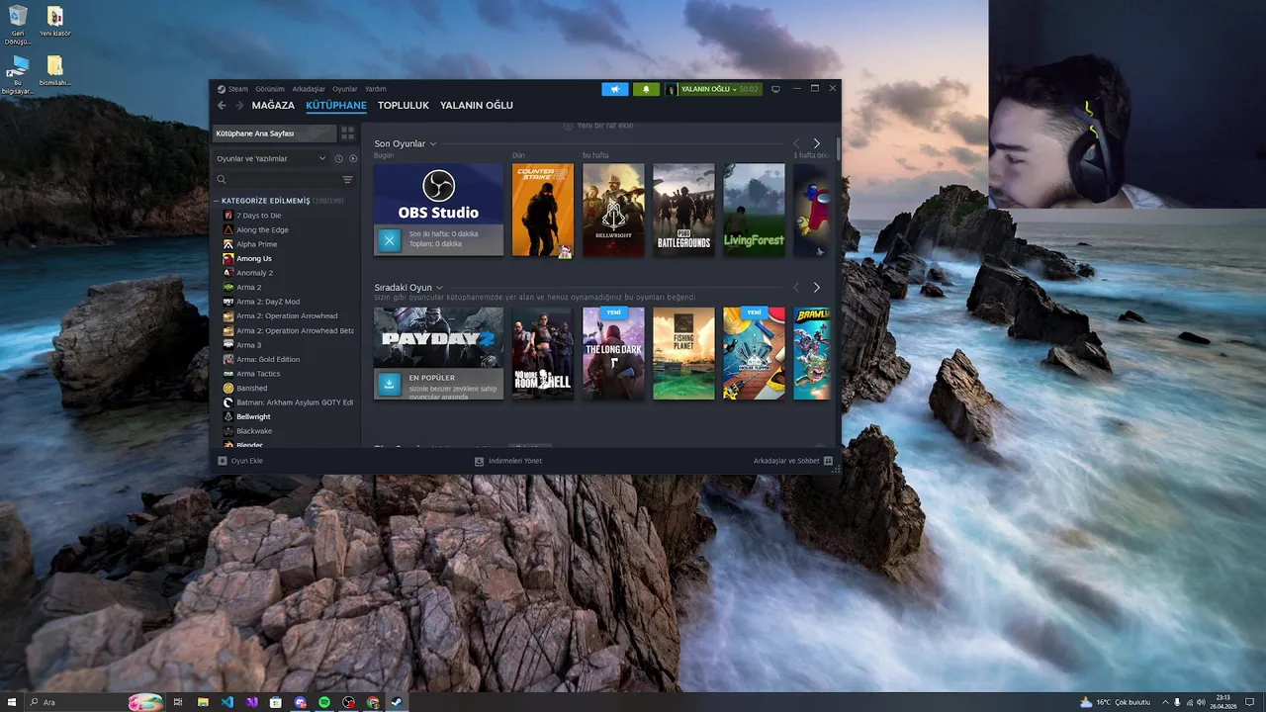Open Recycle Bin desktop icon
The height and width of the screenshot is (712, 1266).
[x=17, y=26]
